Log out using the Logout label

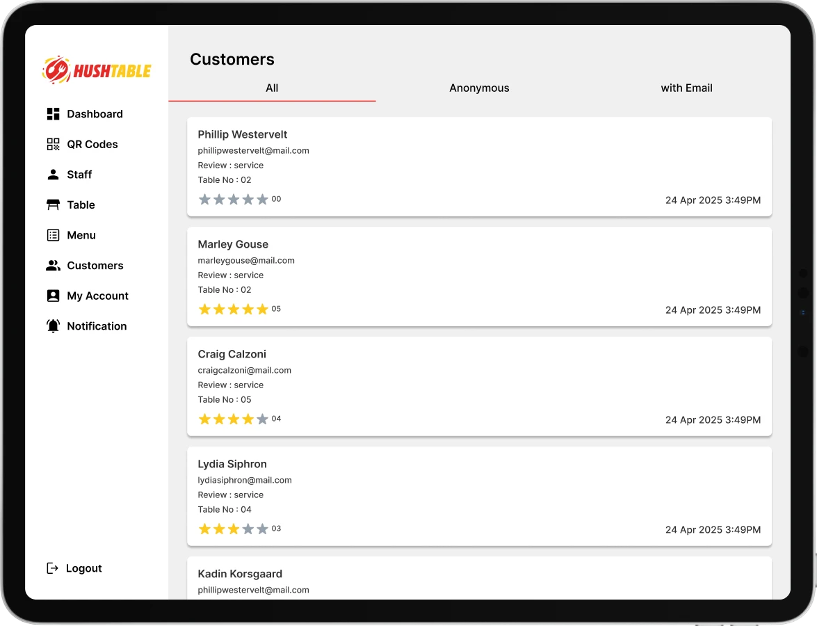(x=84, y=568)
